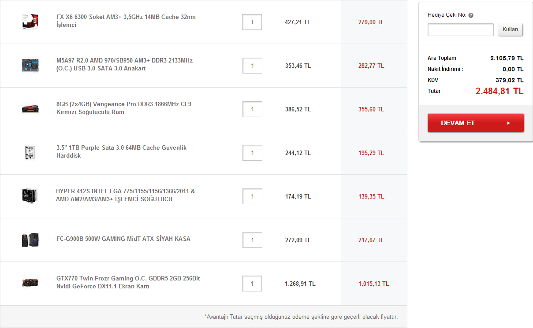Screen dimensions: 533x328
Task: Click the help icon beside Hediye Çeki No
Action: (471, 15)
